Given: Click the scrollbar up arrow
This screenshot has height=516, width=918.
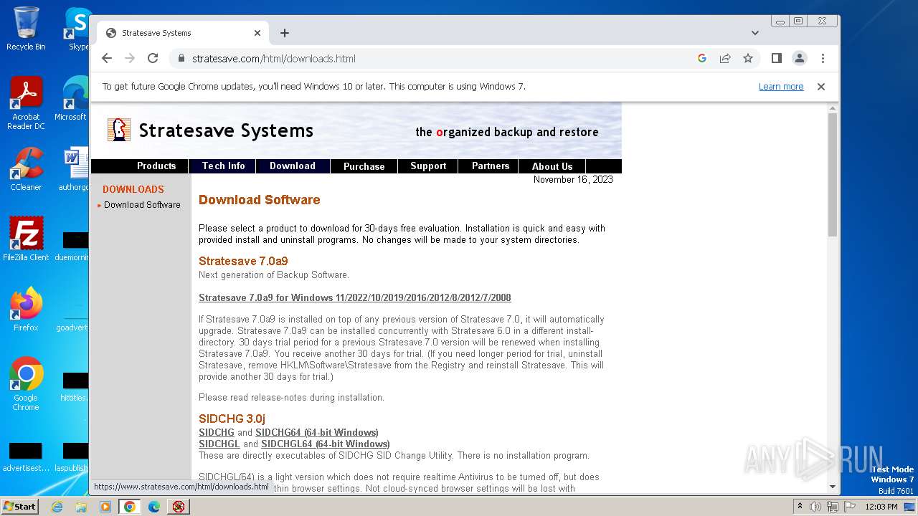Looking at the screenshot, I should [x=833, y=108].
